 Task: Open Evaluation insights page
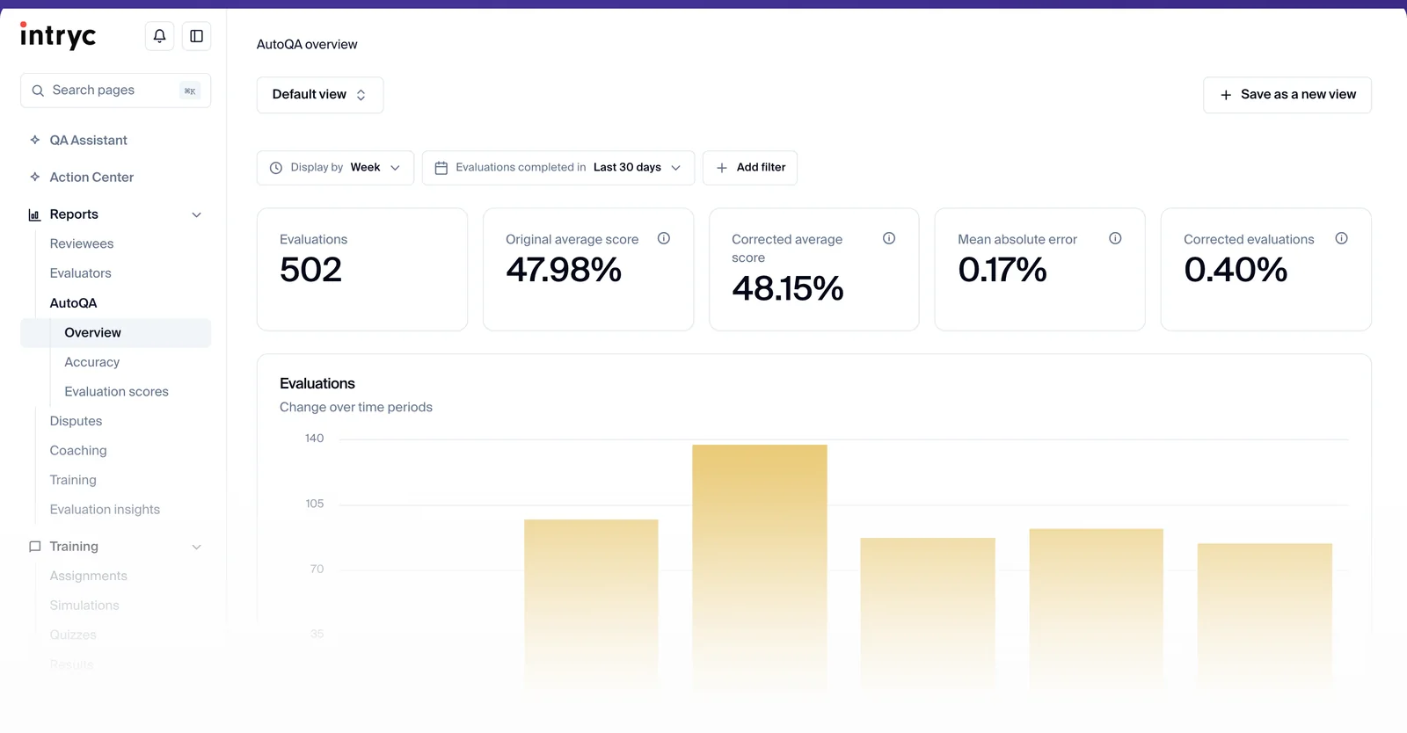coord(106,510)
